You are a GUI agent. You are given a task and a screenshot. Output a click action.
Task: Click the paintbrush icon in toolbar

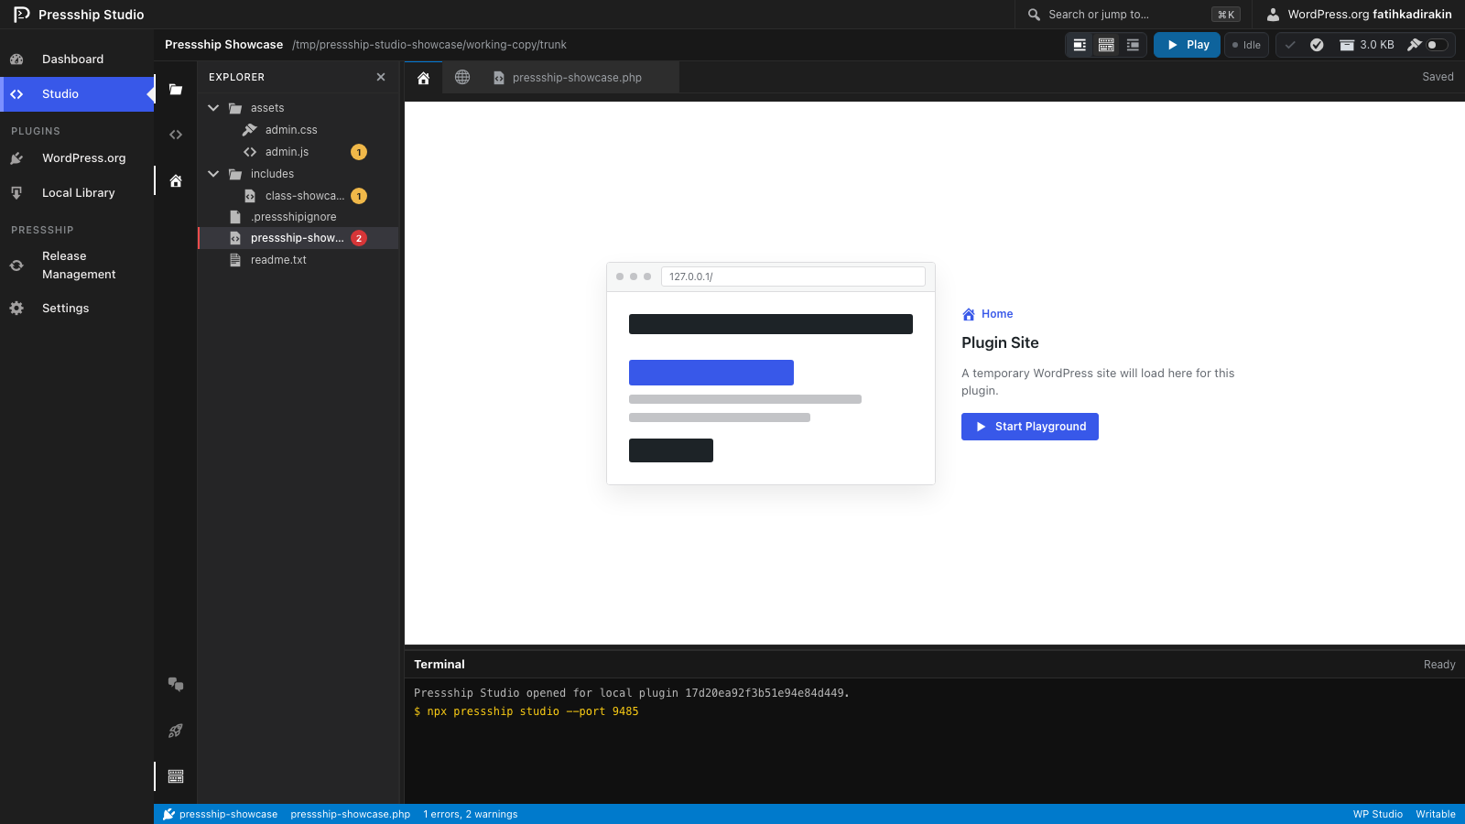1414,45
